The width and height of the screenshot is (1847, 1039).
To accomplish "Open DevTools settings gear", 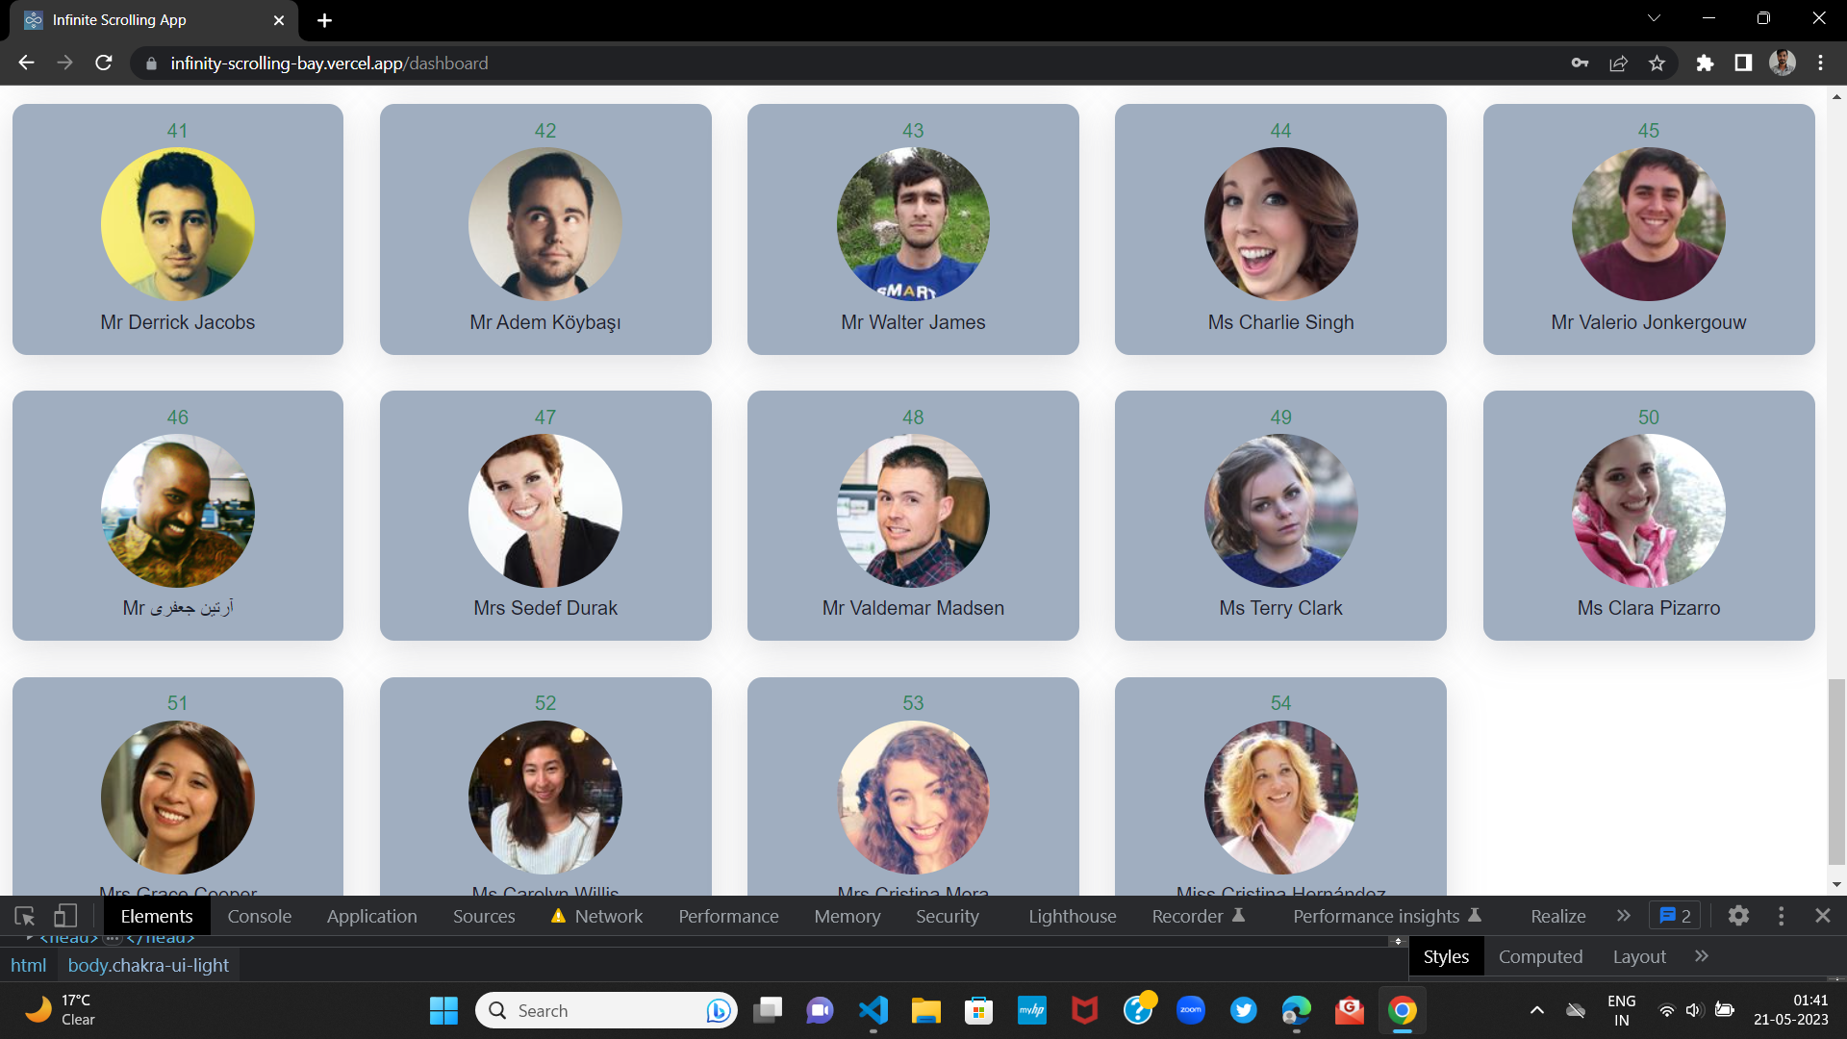I will click(1738, 916).
